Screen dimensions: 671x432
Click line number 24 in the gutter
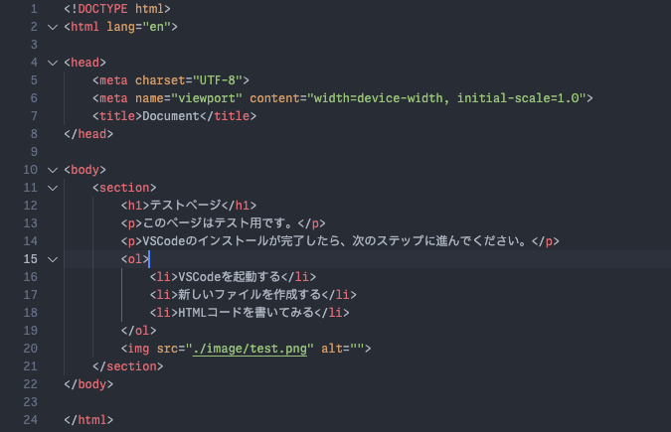click(x=31, y=419)
